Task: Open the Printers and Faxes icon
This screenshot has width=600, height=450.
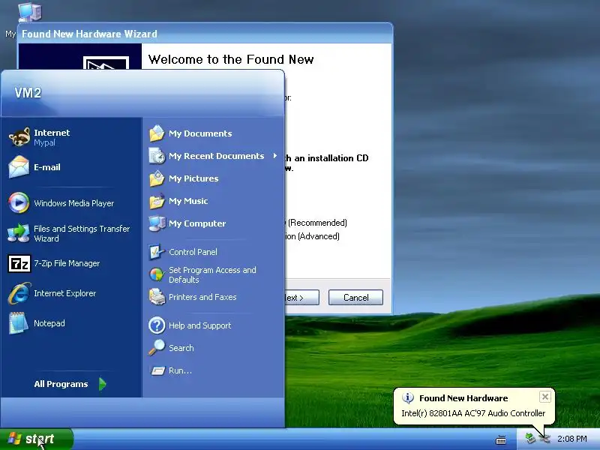Action: 157,297
